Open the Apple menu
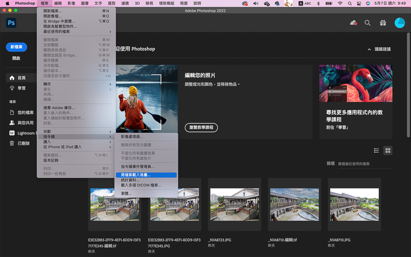Image resolution: width=411 pixels, height=257 pixels. click(x=7, y=3)
